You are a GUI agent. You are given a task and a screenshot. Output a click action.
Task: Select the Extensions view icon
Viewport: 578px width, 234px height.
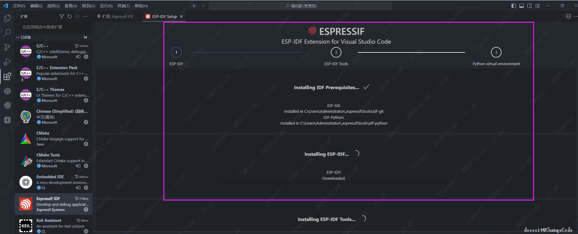[x=7, y=77]
